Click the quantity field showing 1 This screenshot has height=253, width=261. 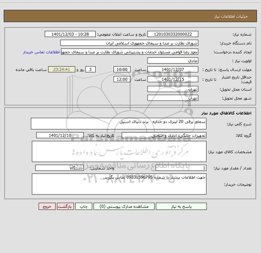tap(181, 168)
